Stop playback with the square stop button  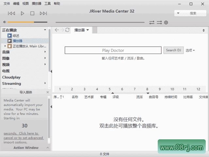[32, 13]
